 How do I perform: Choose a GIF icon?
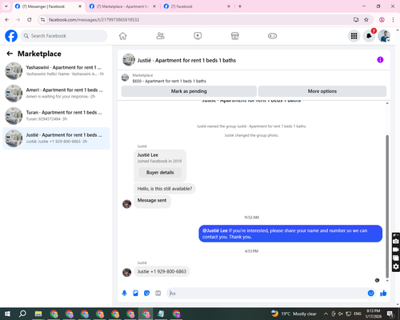(158, 294)
